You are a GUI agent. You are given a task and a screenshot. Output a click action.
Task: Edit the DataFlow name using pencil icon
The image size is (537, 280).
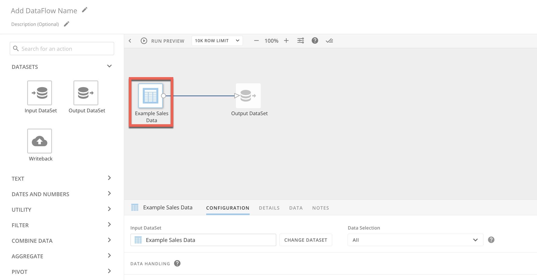pos(84,10)
